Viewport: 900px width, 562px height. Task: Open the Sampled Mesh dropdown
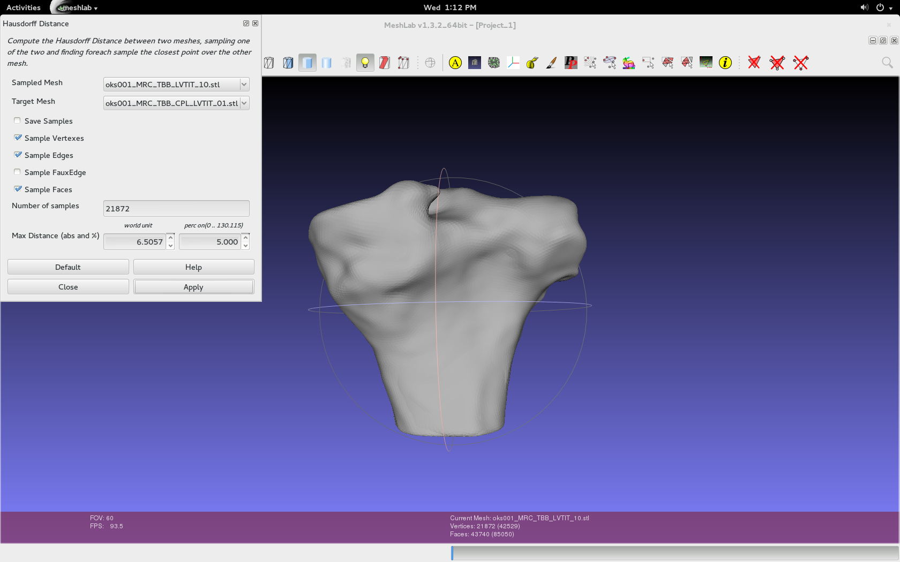[x=176, y=85]
